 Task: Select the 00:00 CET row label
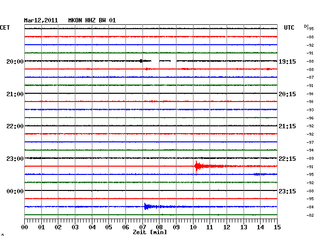pyautogui.click(x=15, y=191)
